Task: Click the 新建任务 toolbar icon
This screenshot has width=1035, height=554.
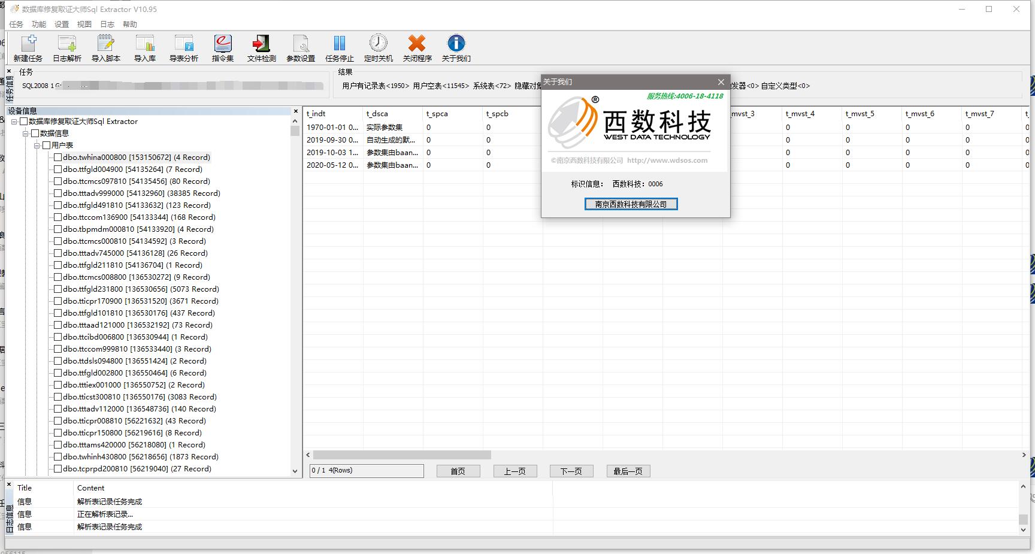Action: (x=28, y=48)
